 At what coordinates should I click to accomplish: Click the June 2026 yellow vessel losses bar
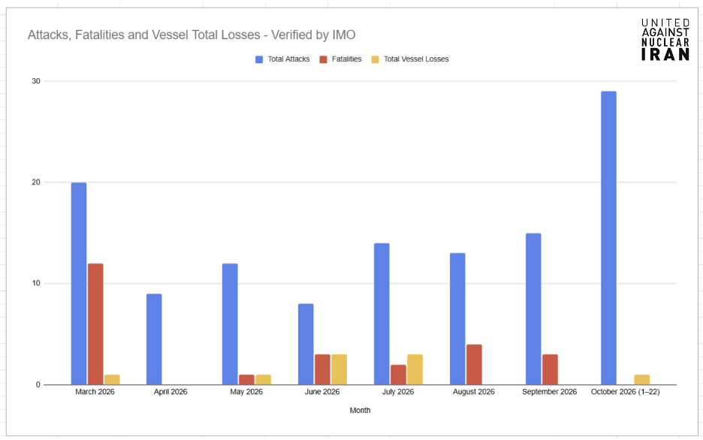click(x=339, y=369)
